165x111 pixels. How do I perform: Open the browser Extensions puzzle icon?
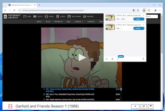point(149,10)
